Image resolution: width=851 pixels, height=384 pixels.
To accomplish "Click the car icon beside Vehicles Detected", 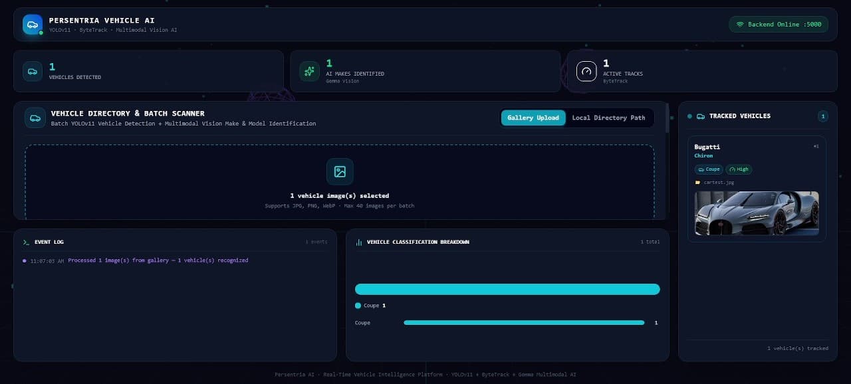I will click(33, 71).
